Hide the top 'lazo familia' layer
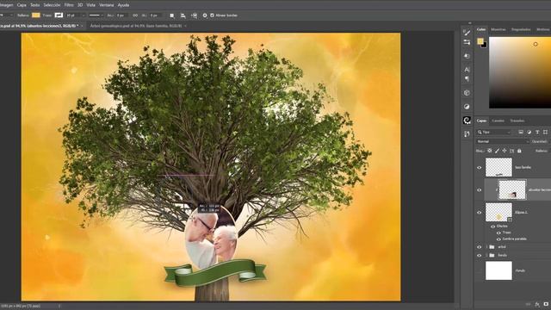This screenshot has width=551, height=310. (479, 168)
